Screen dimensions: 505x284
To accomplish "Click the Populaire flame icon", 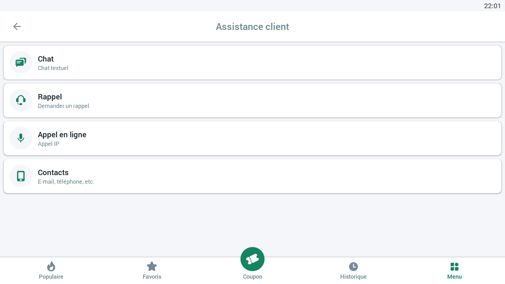I will click(x=51, y=266).
